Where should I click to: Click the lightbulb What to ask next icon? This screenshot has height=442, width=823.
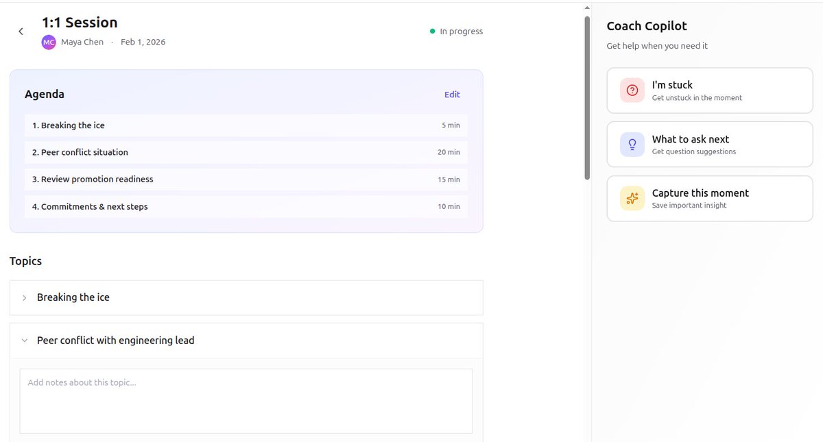[632, 145]
